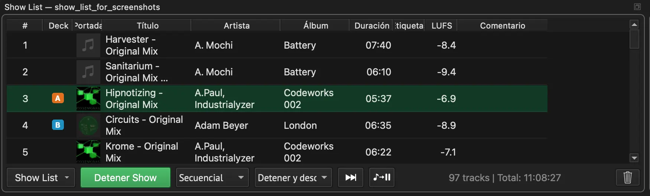Click the track list scrollbar thumb
This screenshot has height=196, width=650.
[634, 39]
